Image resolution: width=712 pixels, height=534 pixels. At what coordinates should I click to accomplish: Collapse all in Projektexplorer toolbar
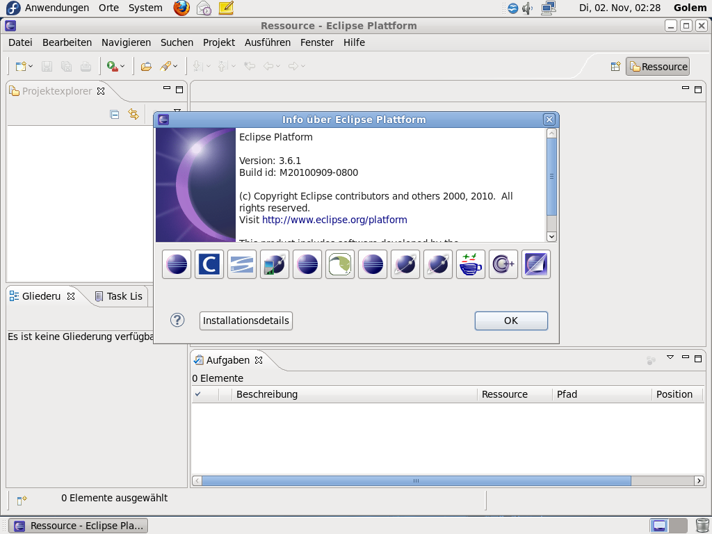[x=115, y=114]
